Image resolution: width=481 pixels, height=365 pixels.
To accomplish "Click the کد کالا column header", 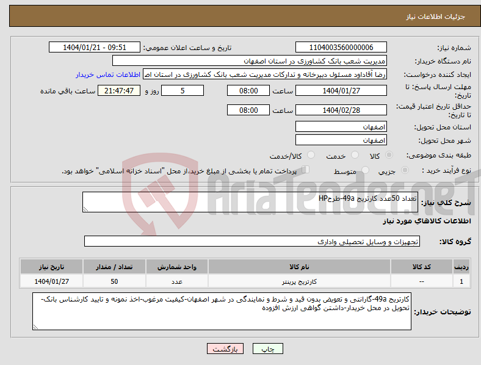I will coord(422,267).
